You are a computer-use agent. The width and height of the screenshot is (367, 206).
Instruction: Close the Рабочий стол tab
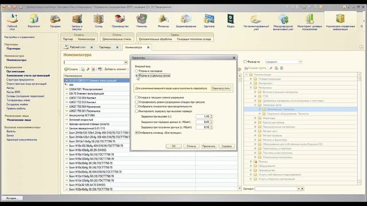point(92,47)
